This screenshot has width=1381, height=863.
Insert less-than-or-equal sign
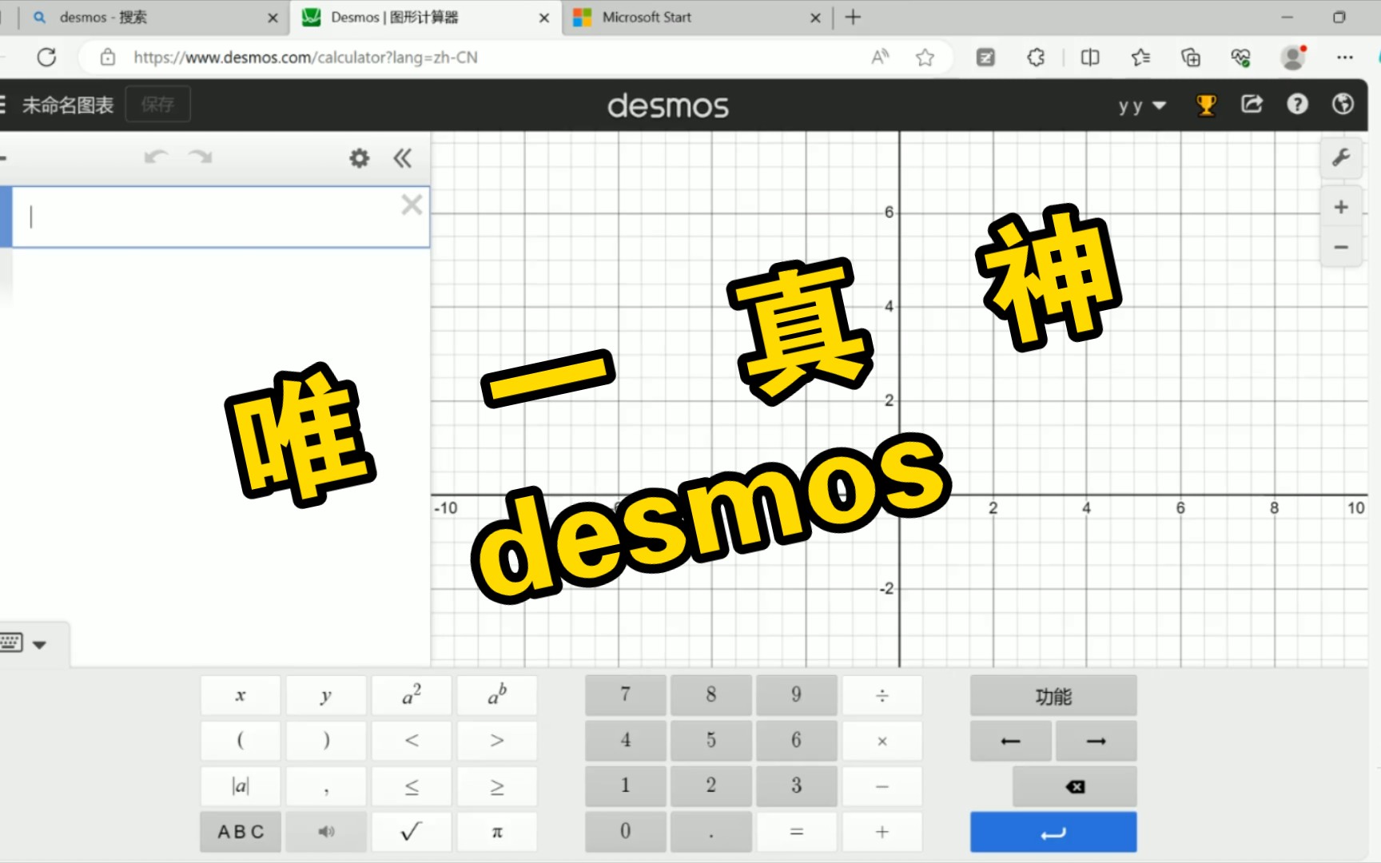click(412, 786)
